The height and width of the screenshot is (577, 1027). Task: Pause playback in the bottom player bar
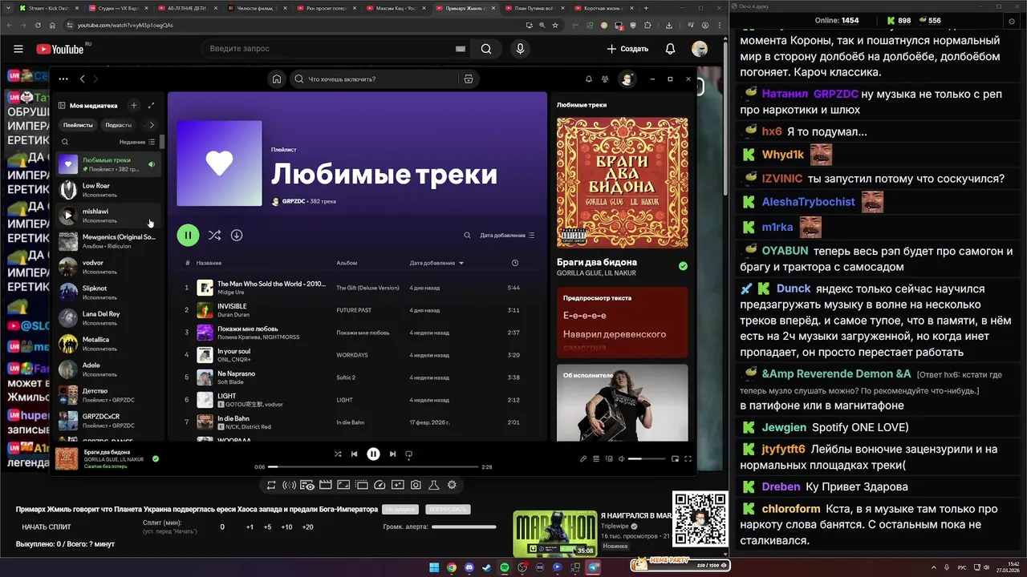click(x=373, y=454)
